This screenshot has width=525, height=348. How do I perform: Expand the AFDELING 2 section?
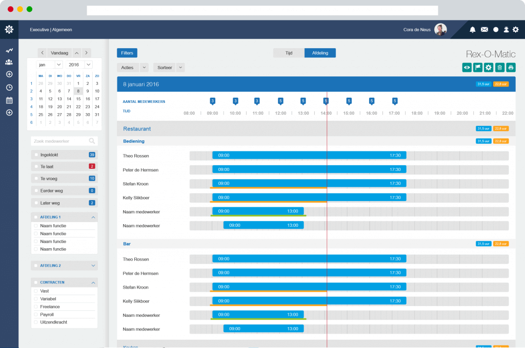click(x=64, y=265)
